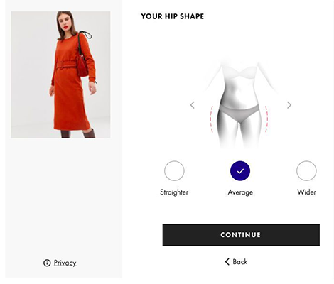Click the torso body illustration
Image resolution: width=334 pixels, height=284 pixels.
tap(239, 104)
